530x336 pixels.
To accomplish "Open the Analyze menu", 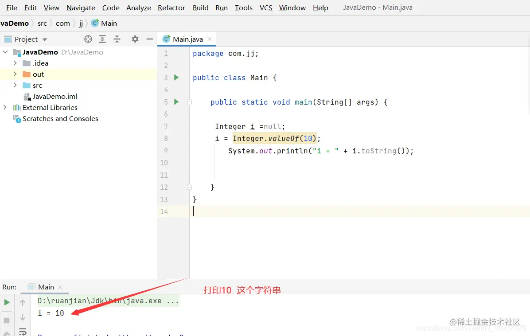I will 139,8.
